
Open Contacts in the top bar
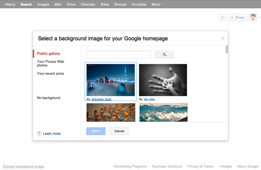coord(139,4)
